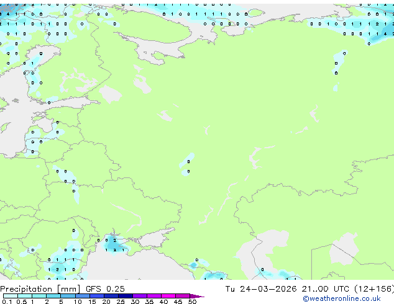394x304 pixels.
Task: Click the 20–25 mm dark blue swatch
Action: (x=111, y=296)
